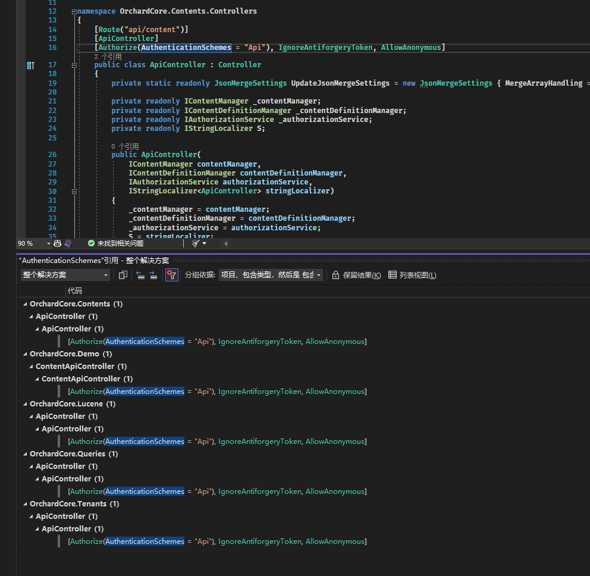
Task: Collapse the OrchardCore.Queries (1) group
Action: (x=25, y=454)
